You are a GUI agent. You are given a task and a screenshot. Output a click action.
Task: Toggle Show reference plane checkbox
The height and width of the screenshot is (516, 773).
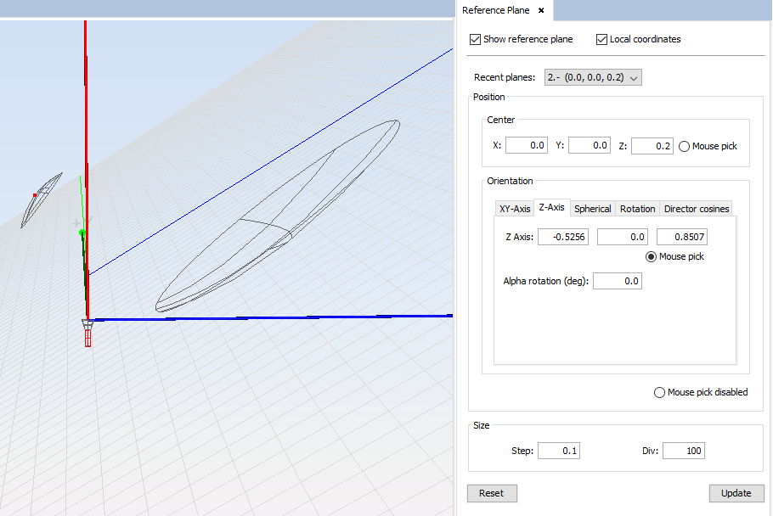[x=475, y=39]
